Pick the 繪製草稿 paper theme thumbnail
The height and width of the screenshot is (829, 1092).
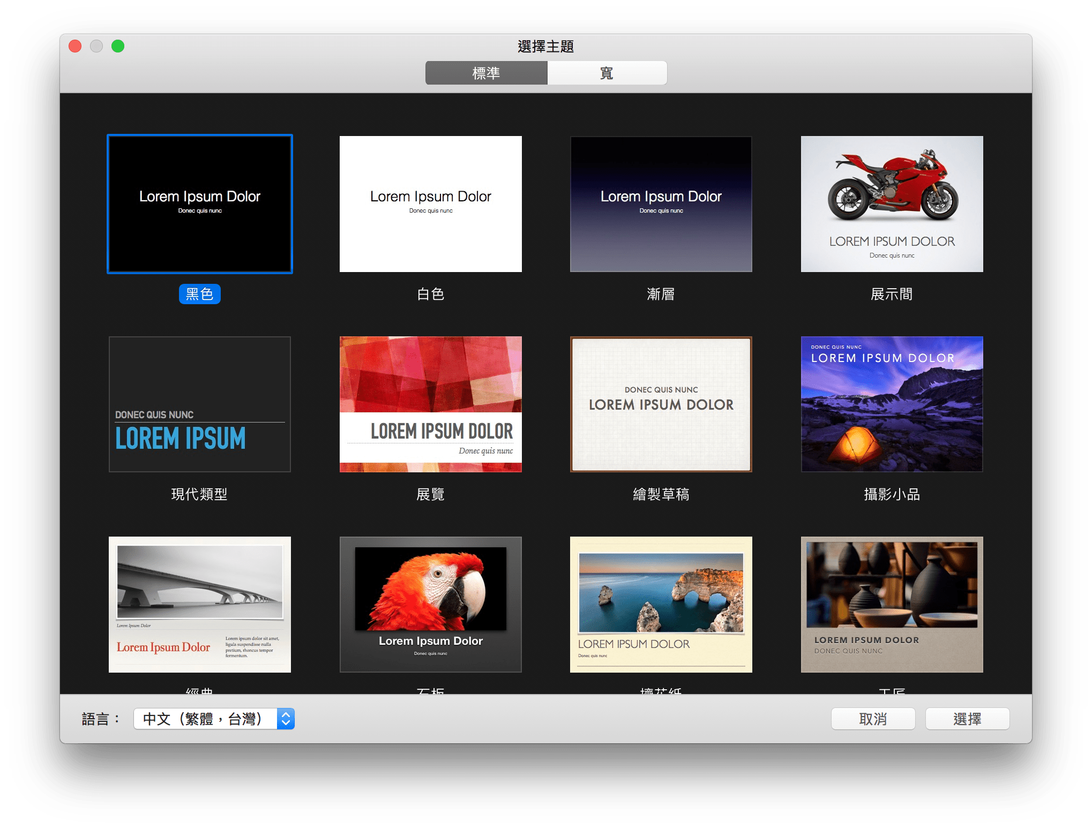(x=661, y=404)
